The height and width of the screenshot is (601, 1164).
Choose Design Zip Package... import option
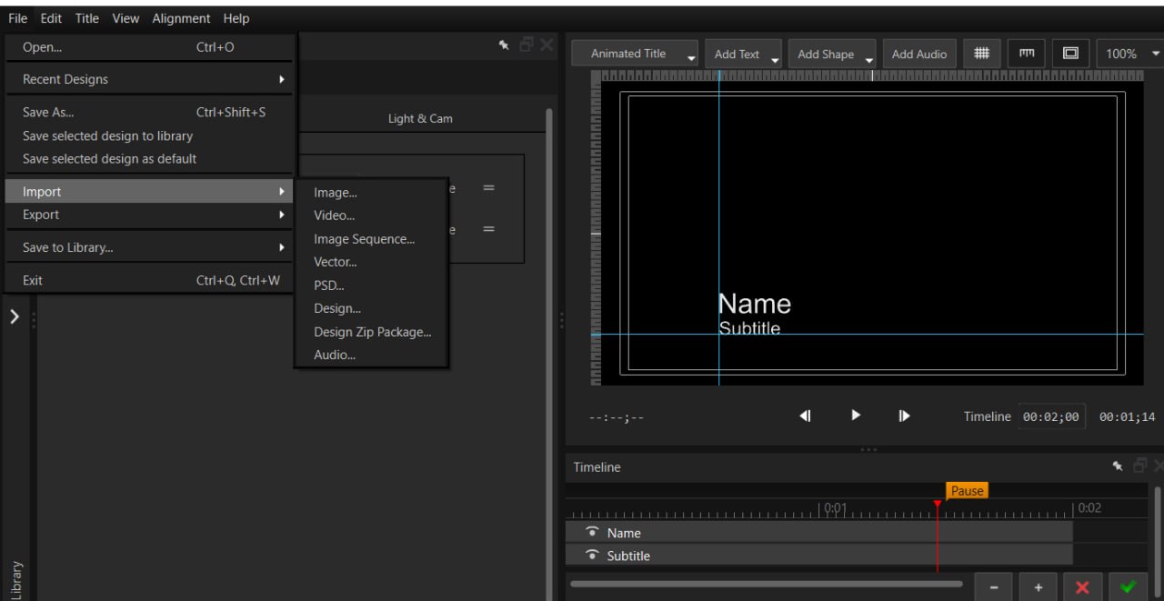pyautogui.click(x=371, y=332)
